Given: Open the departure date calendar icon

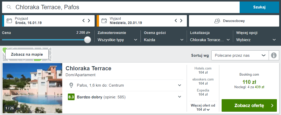Looking at the screenshot, I should (104, 21).
